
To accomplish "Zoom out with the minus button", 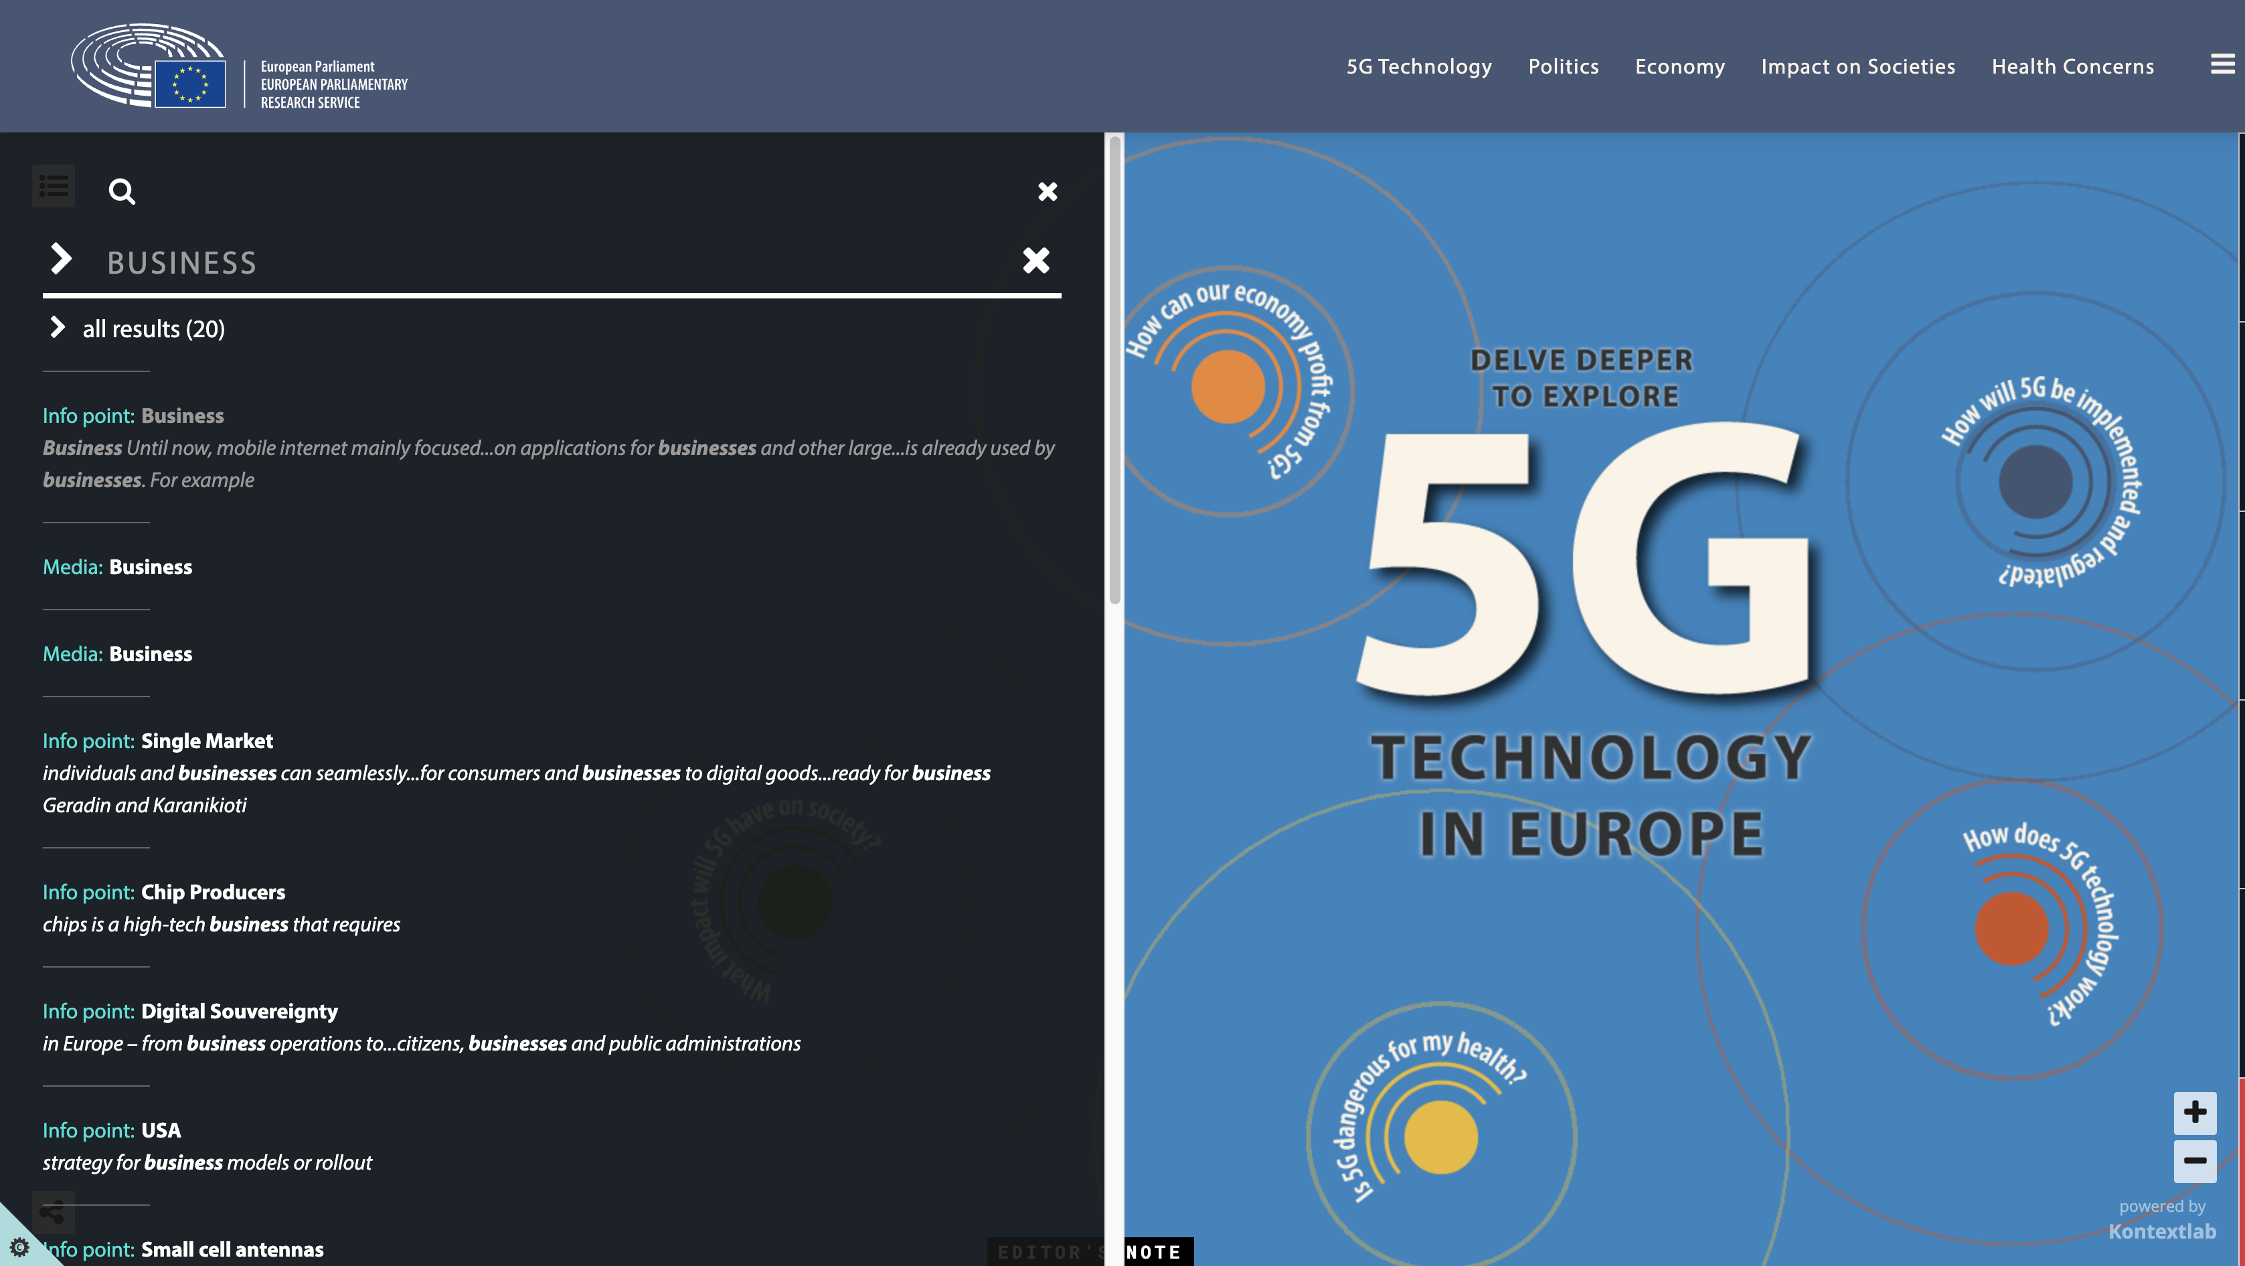I will (2194, 1160).
